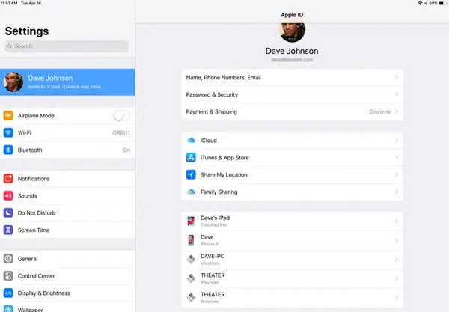The width and height of the screenshot is (449, 312).
Task: Tap the Dave's iPad device icon
Action: coord(191,221)
